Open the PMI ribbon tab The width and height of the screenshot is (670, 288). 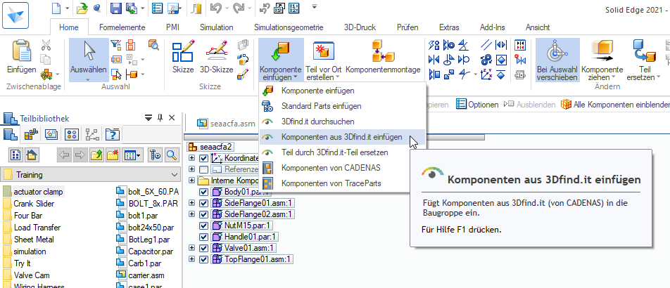pyautogui.click(x=172, y=27)
